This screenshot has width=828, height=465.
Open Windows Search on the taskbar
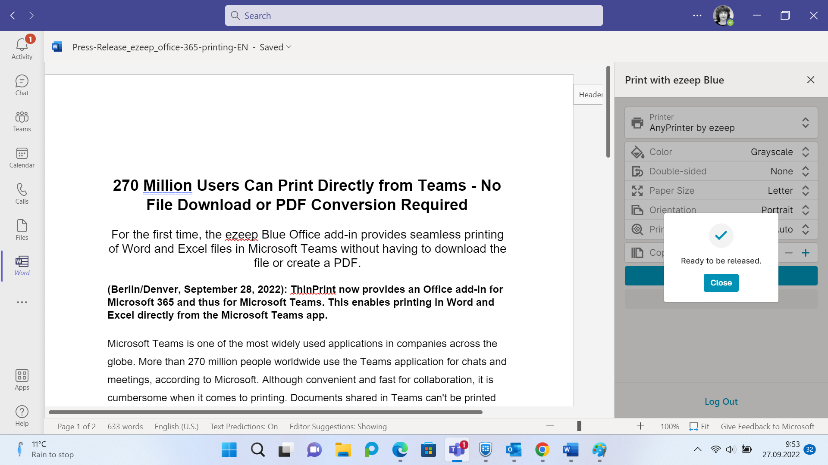(x=257, y=450)
